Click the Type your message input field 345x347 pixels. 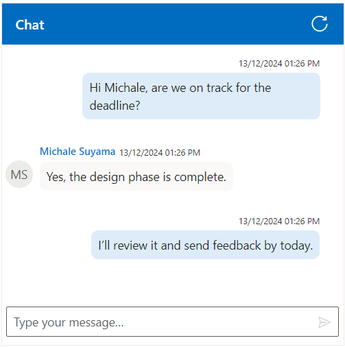(x=172, y=322)
